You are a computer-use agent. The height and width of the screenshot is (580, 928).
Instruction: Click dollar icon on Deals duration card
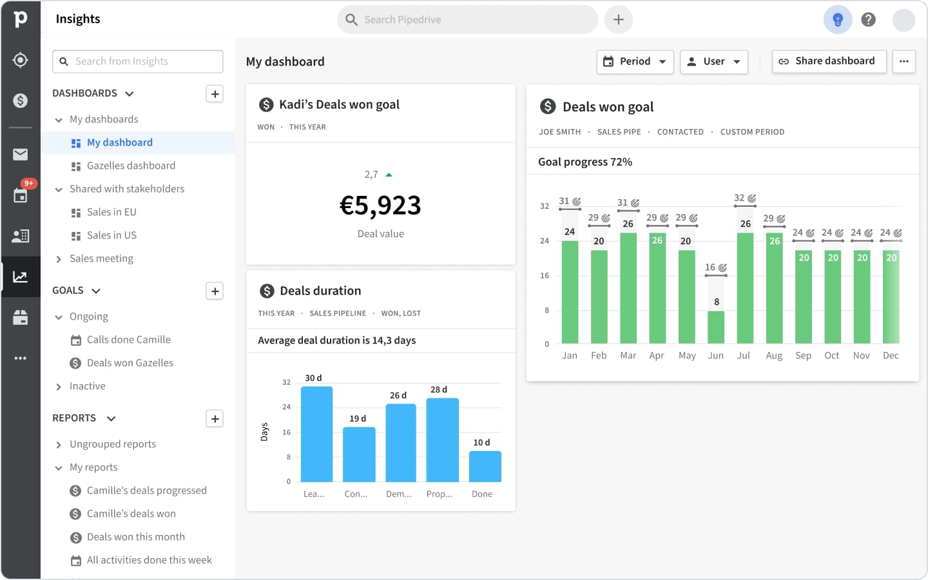[x=267, y=291]
